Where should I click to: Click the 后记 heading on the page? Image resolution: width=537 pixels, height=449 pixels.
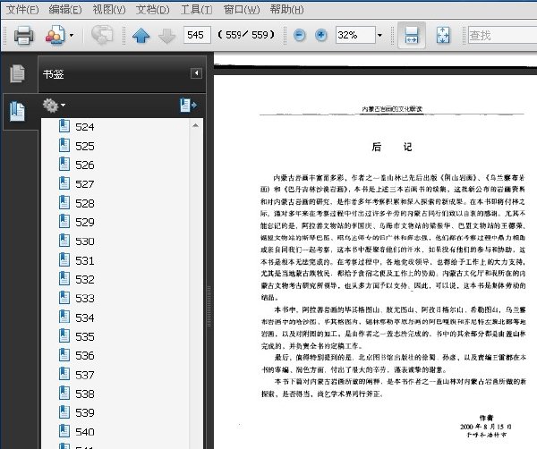tap(392, 147)
